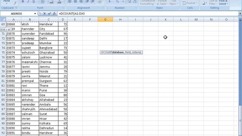Open the Cell Styles dropdown
242x136 pixels.
tap(174, 3)
